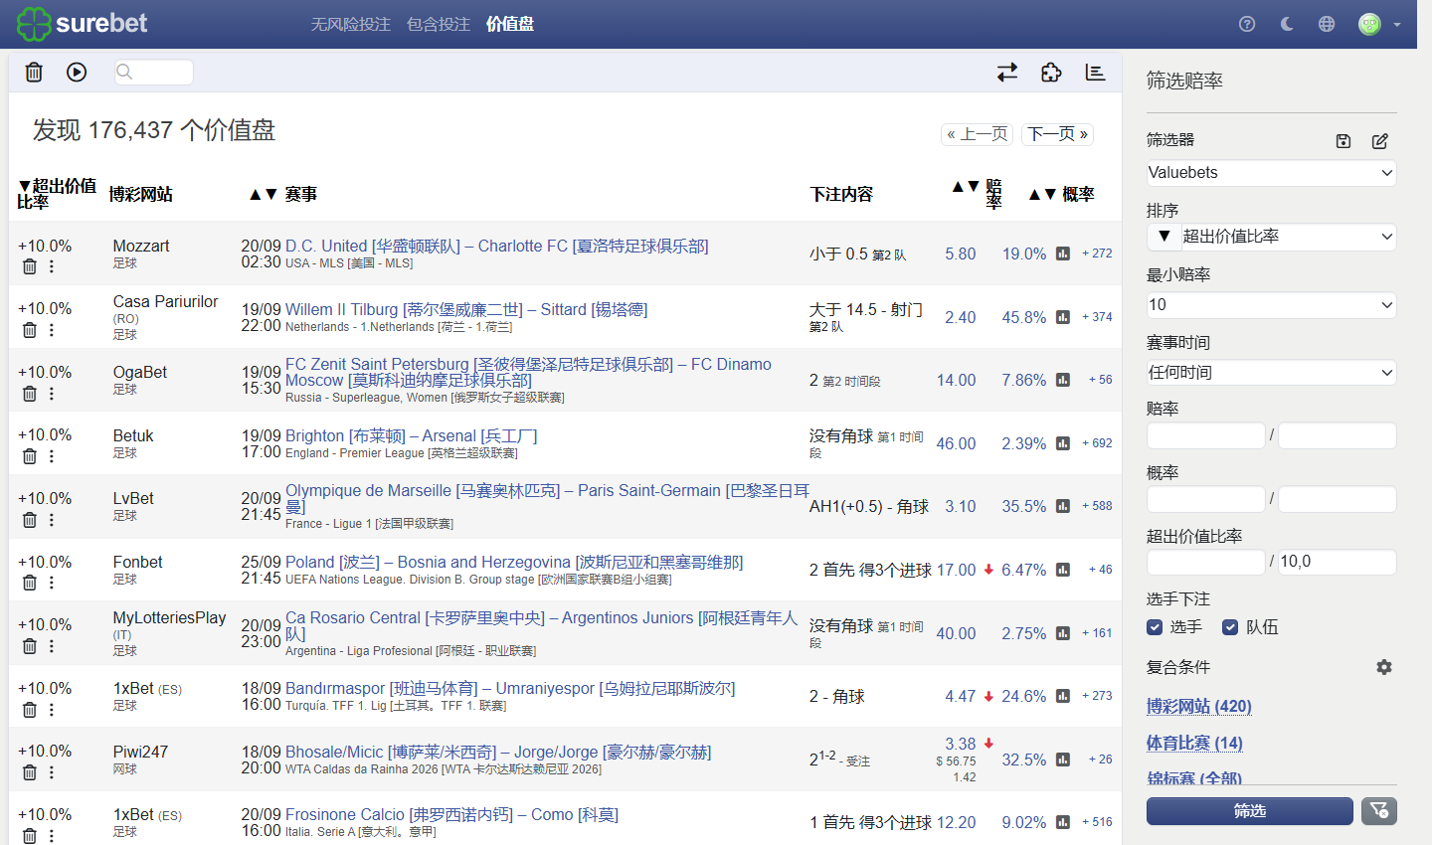Toggle dark mode moon icon
Viewport: 1432px width, 845px height.
[1287, 24]
